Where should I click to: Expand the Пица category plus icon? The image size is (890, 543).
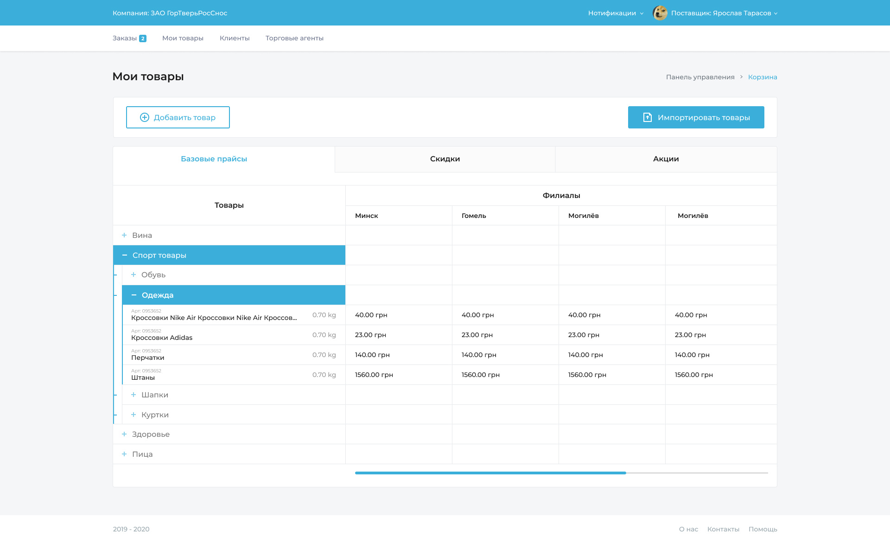pyautogui.click(x=124, y=454)
